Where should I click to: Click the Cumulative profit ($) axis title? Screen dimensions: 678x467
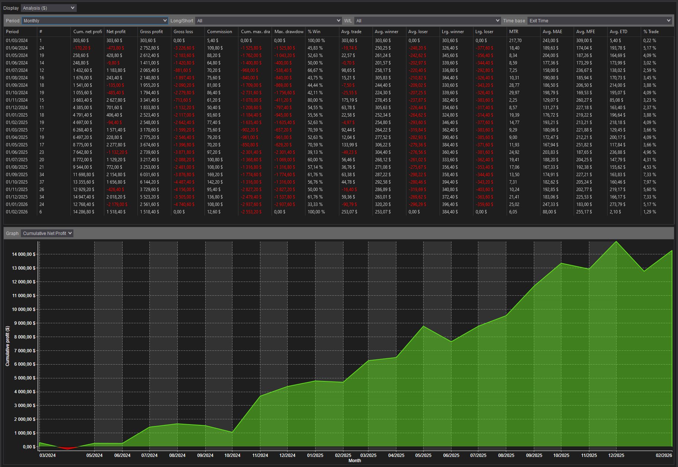pyautogui.click(x=7, y=346)
